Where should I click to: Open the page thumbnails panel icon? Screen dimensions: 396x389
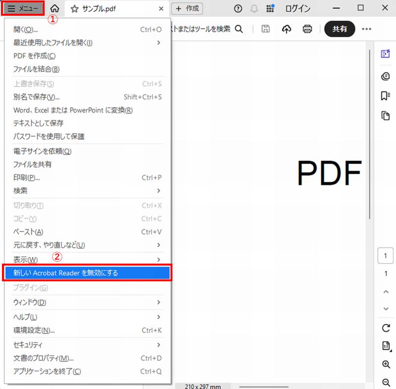386,116
